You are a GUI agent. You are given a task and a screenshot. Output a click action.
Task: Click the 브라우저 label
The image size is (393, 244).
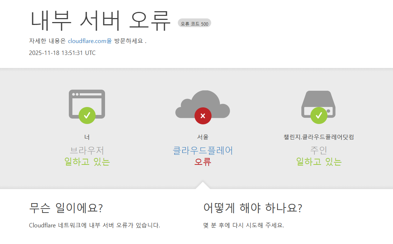point(87,150)
